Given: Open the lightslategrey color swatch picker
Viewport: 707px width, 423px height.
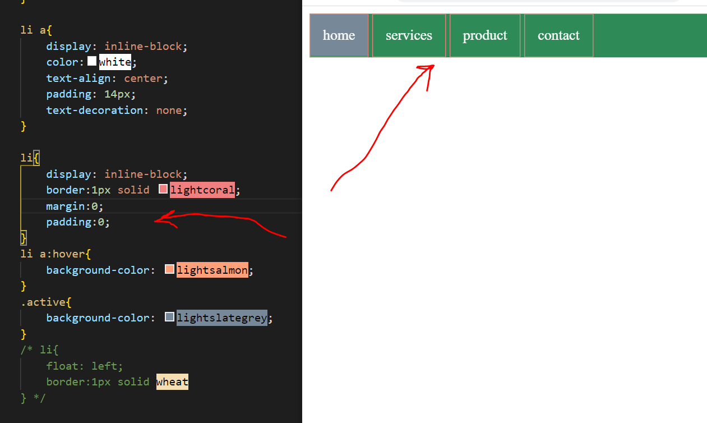Looking at the screenshot, I should pyautogui.click(x=169, y=318).
